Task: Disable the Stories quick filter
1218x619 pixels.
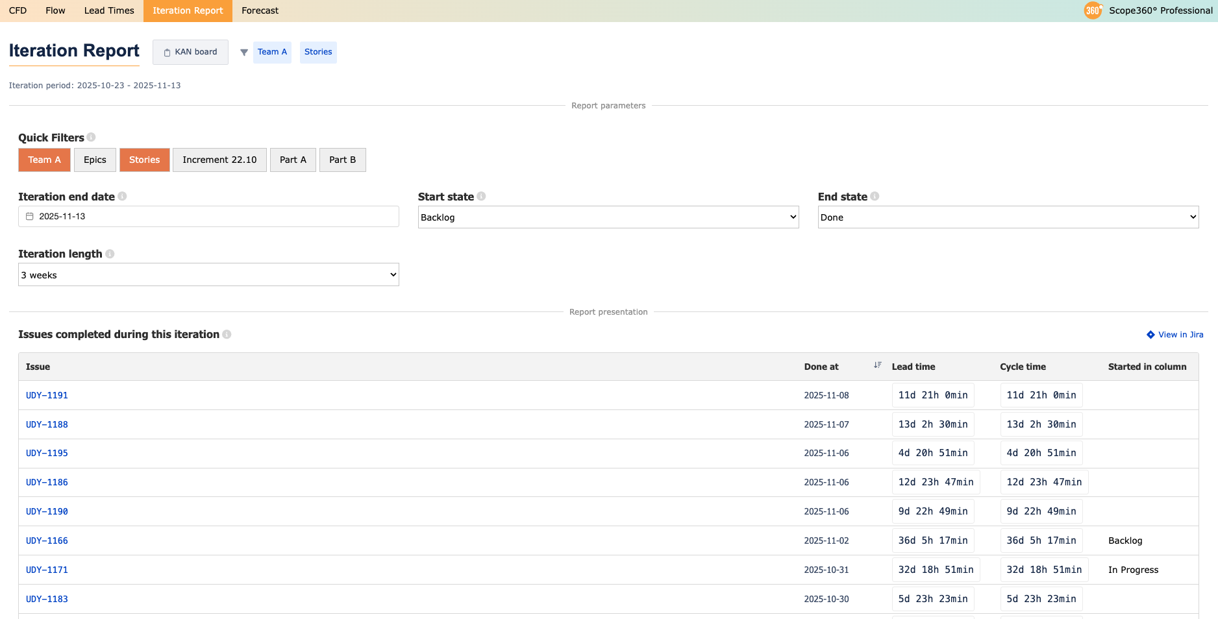Action: [144, 160]
